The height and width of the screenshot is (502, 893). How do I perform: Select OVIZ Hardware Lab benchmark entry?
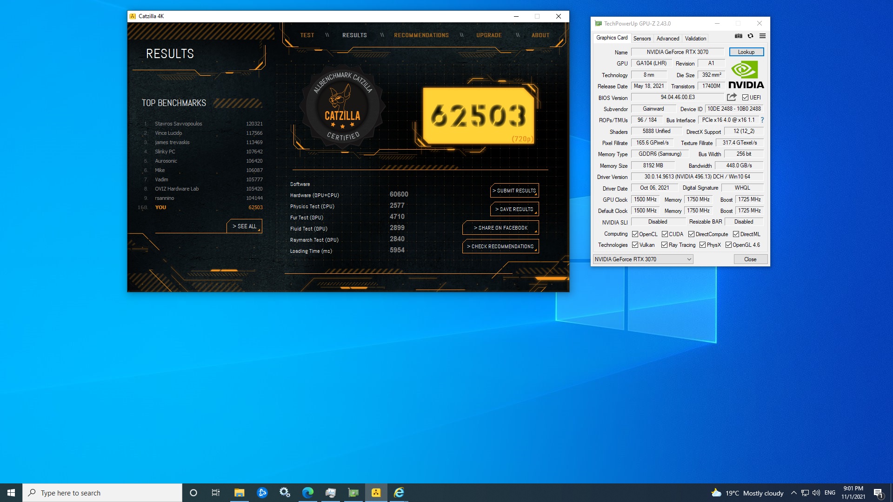pos(203,189)
